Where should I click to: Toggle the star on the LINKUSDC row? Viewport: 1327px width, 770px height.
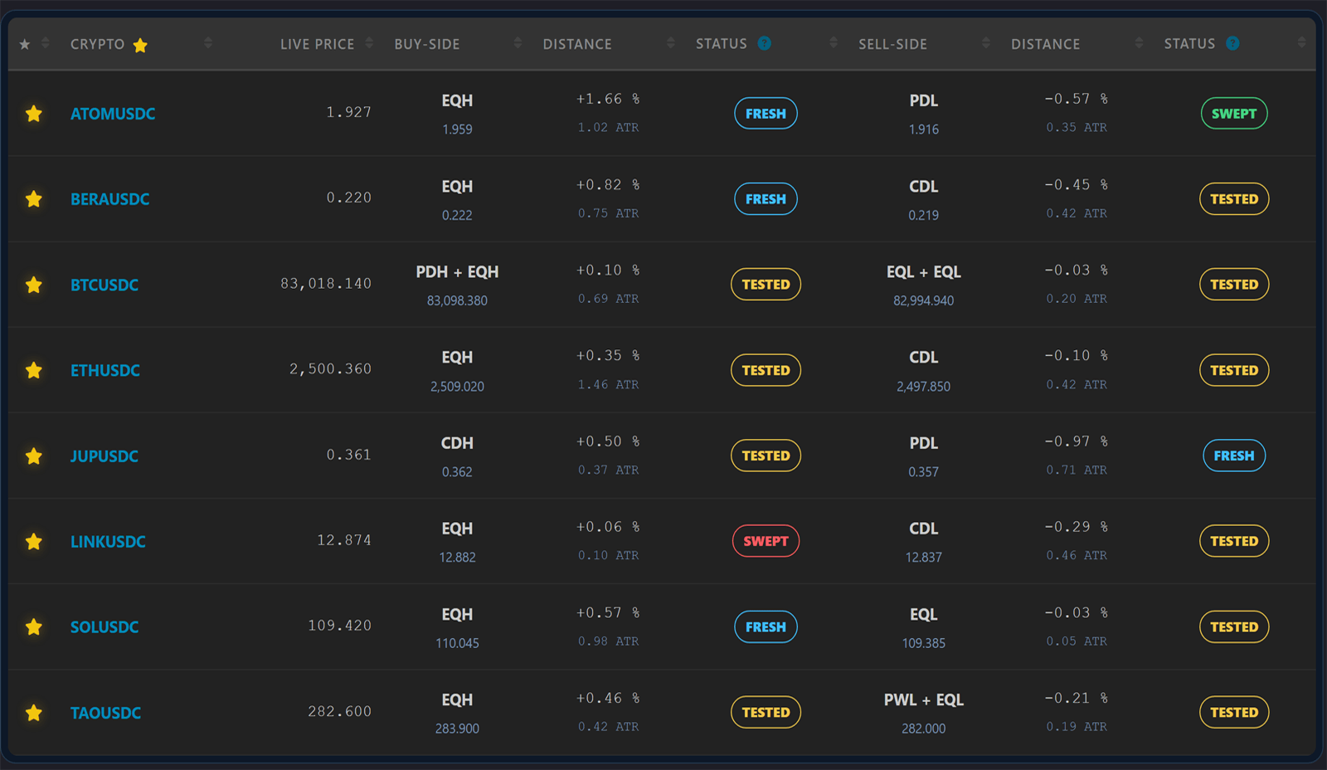(x=34, y=541)
